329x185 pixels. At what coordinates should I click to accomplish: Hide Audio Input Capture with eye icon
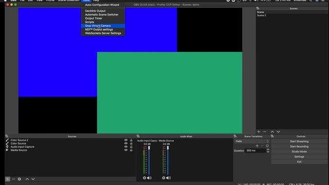tap(126, 147)
